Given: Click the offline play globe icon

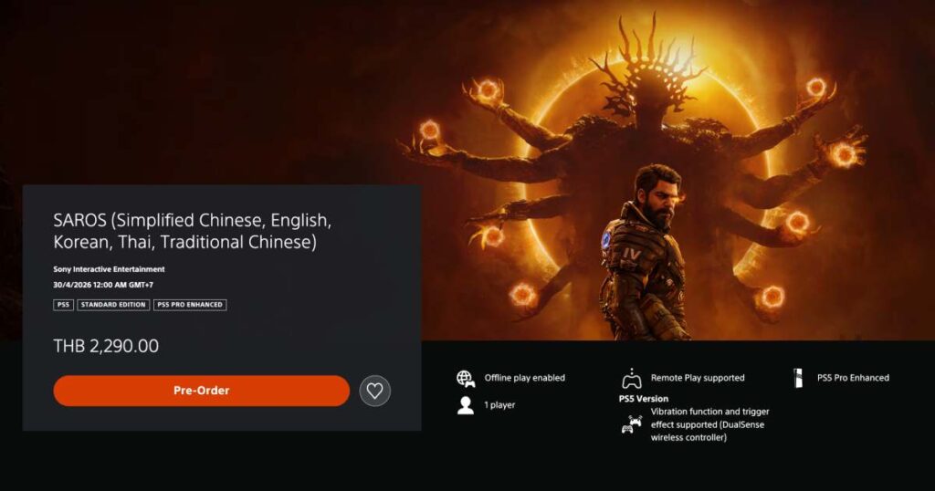Looking at the screenshot, I should tap(466, 378).
